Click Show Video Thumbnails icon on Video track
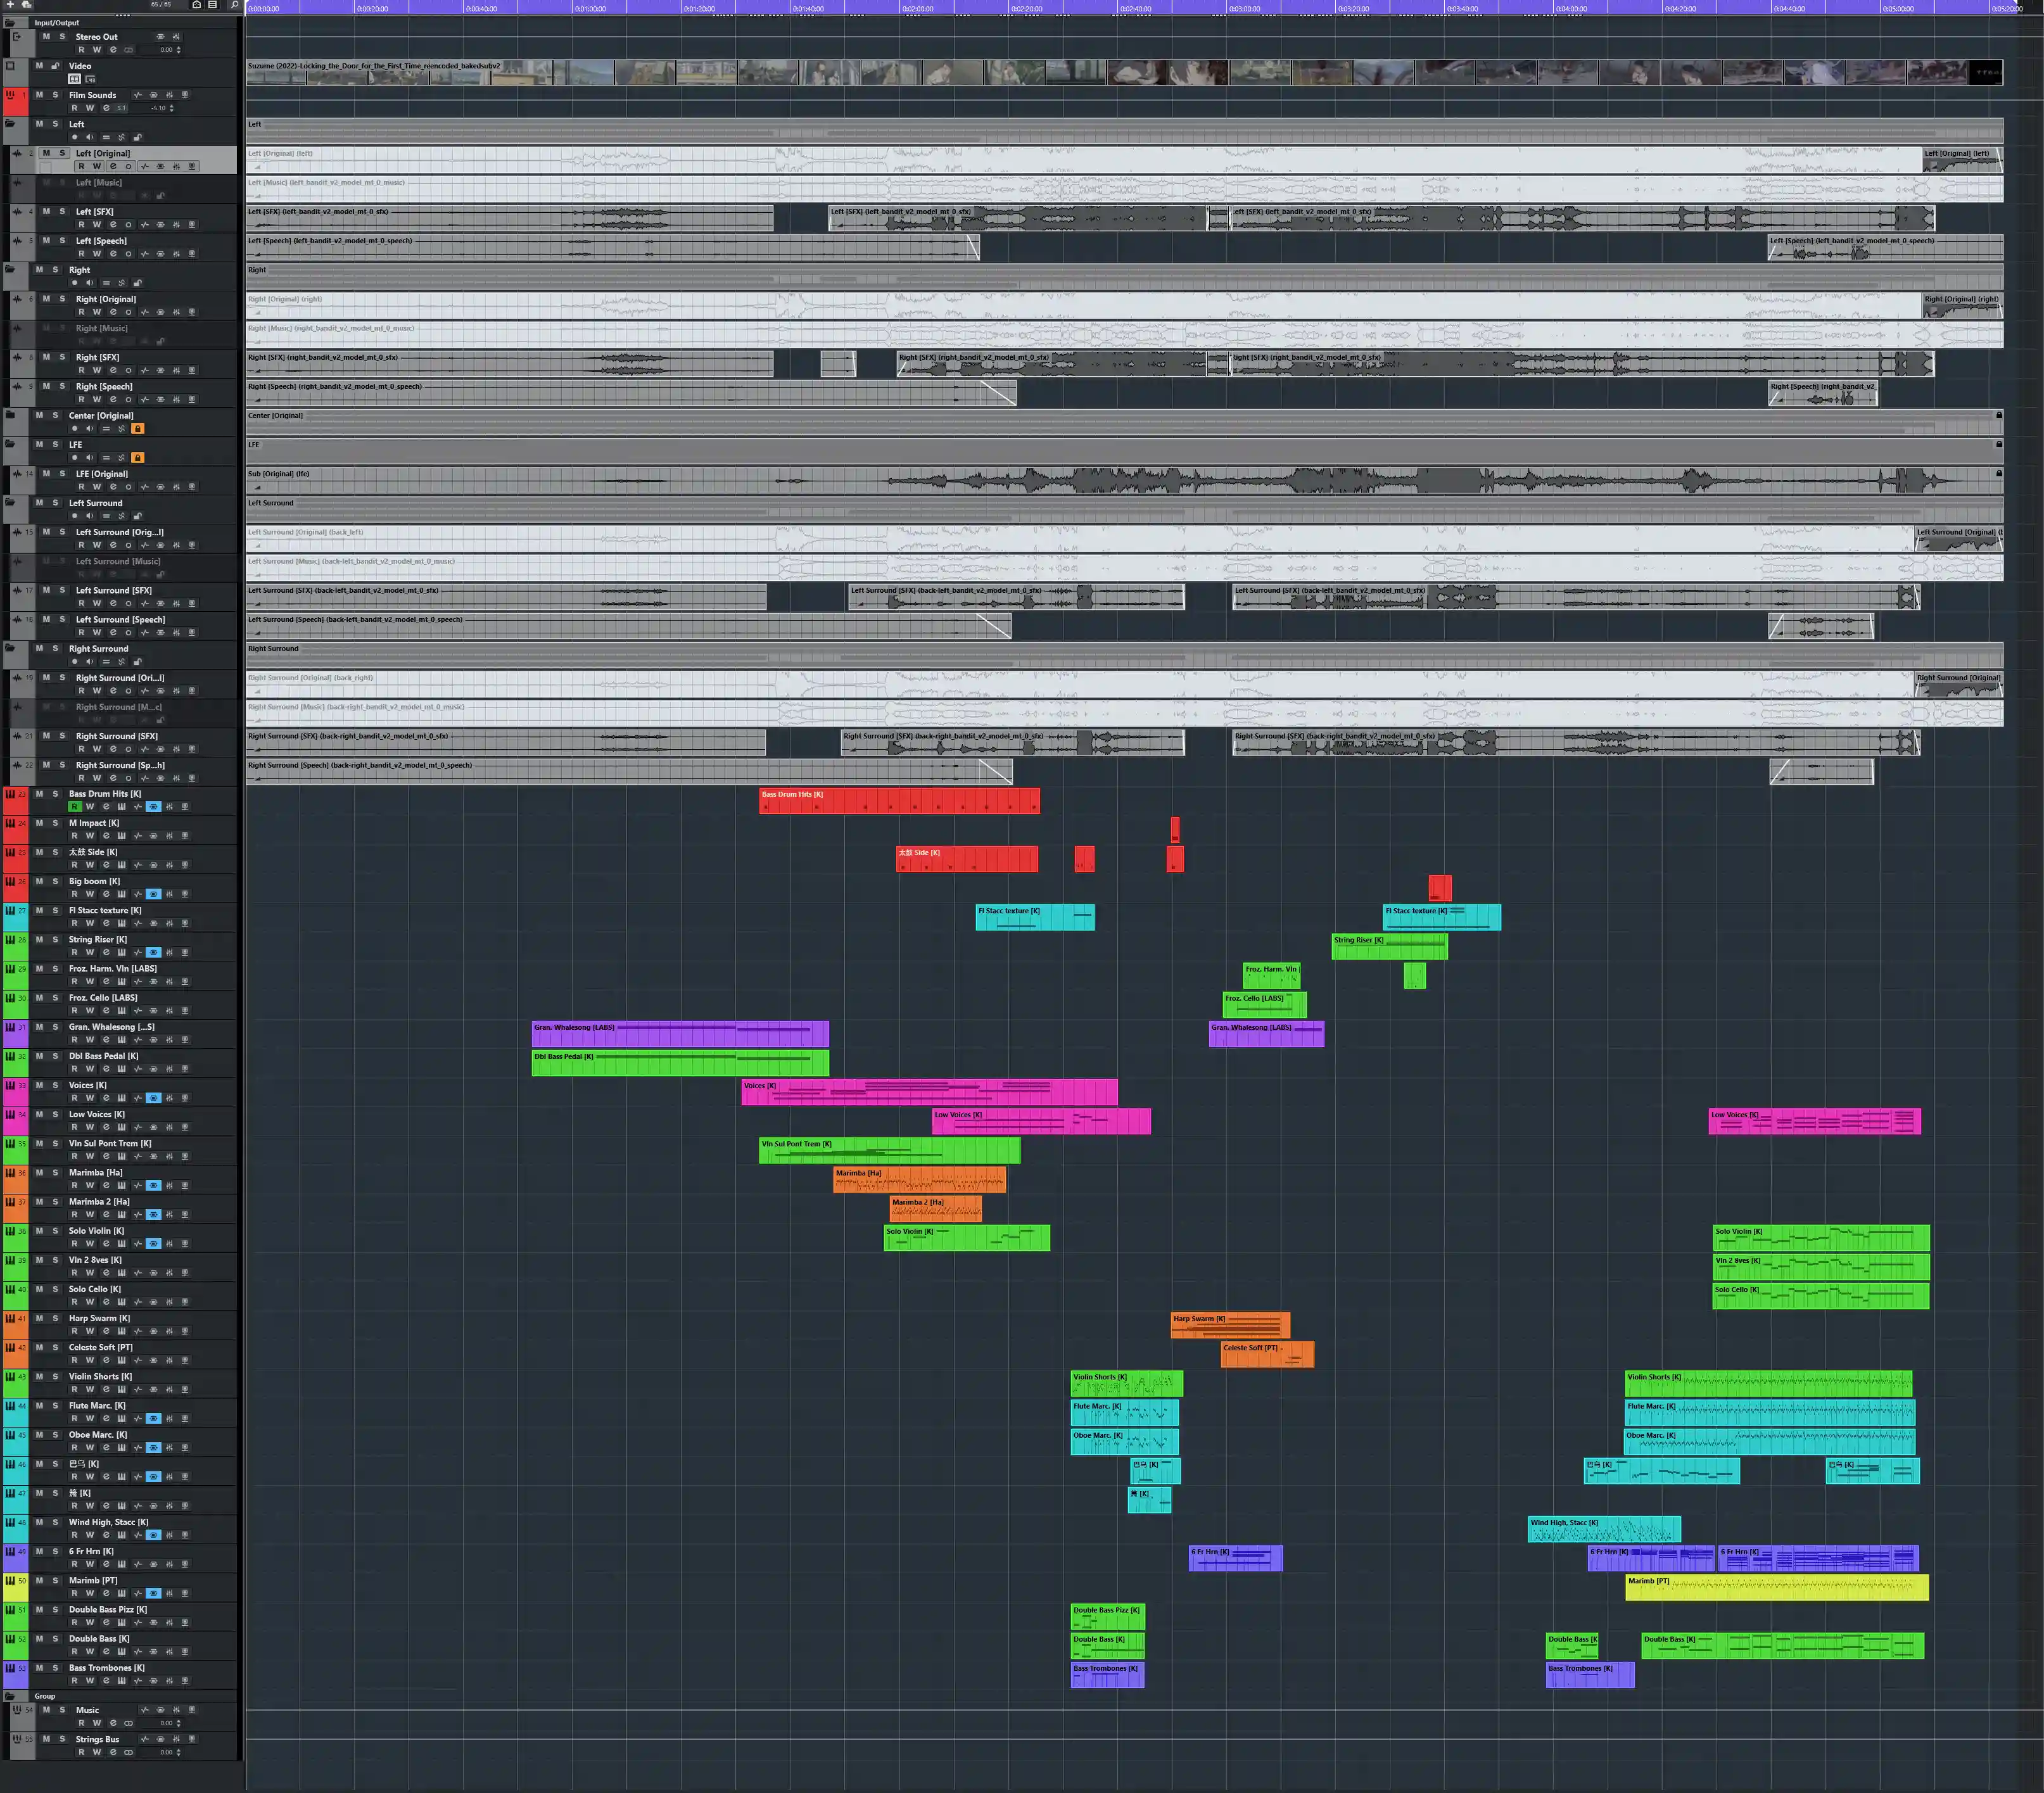2044x1793 pixels. pyautogui.click(x=74, y=79)
